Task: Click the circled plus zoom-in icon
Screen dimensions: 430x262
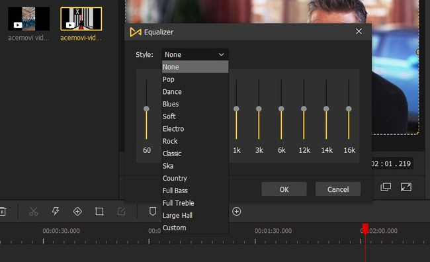Action: pyautogui.click(x=237, y=212)
